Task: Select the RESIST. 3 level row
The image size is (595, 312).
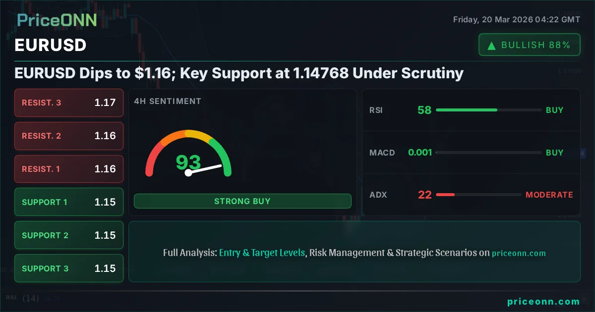Action: pos(69,103)
